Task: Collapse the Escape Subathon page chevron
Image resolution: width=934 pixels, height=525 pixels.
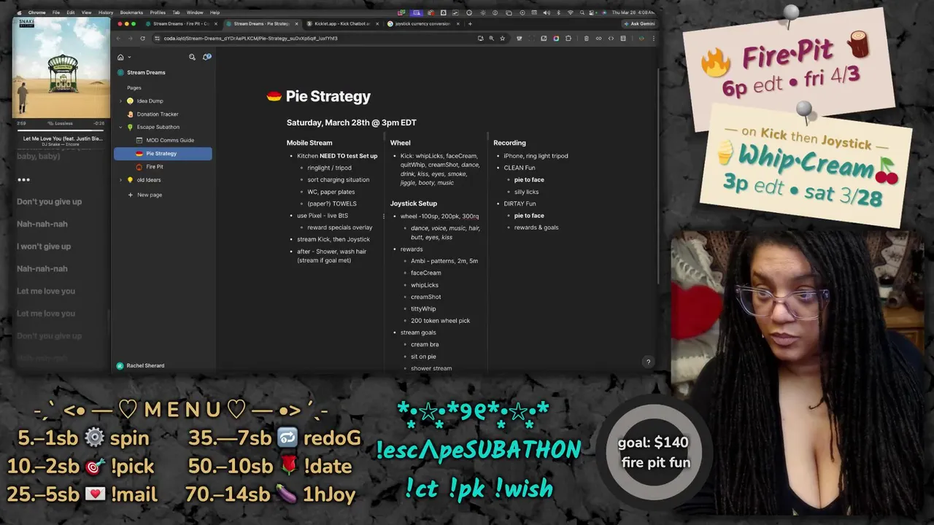Action: (121, 127)
